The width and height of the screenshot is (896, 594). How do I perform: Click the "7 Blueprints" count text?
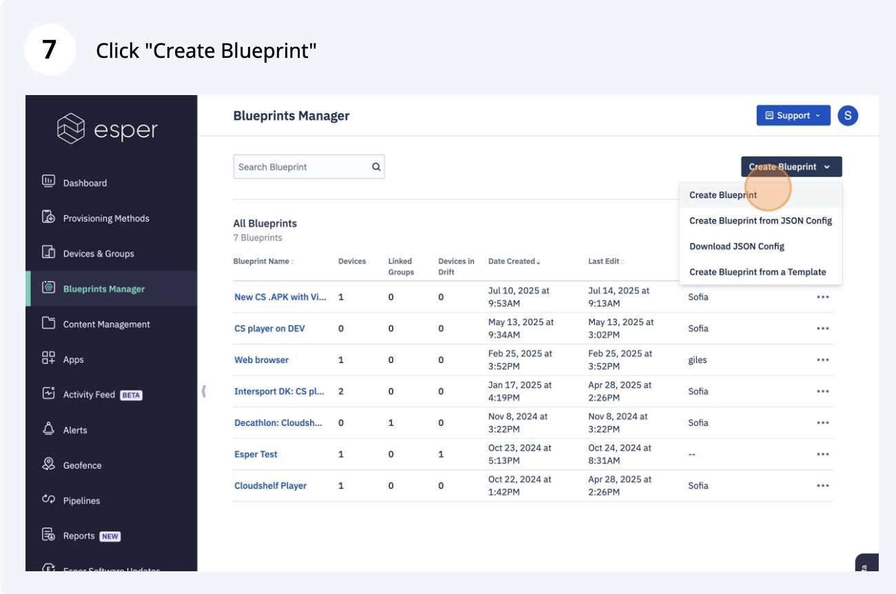click(258, 238)
